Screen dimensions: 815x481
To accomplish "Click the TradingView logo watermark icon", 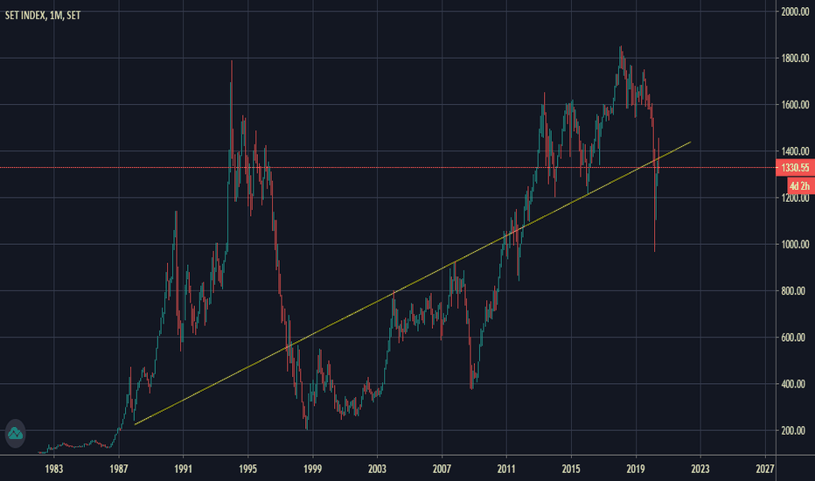I will (x=15, y=433).
